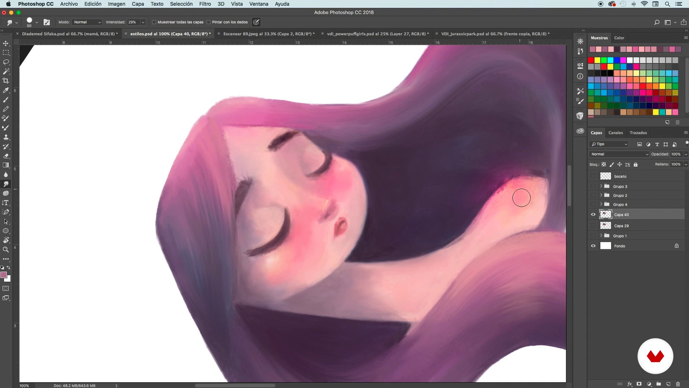Image resolution: width=689 pixels, height=388 pixels.
Task: Select the Move tool
Action: [6, 43]
